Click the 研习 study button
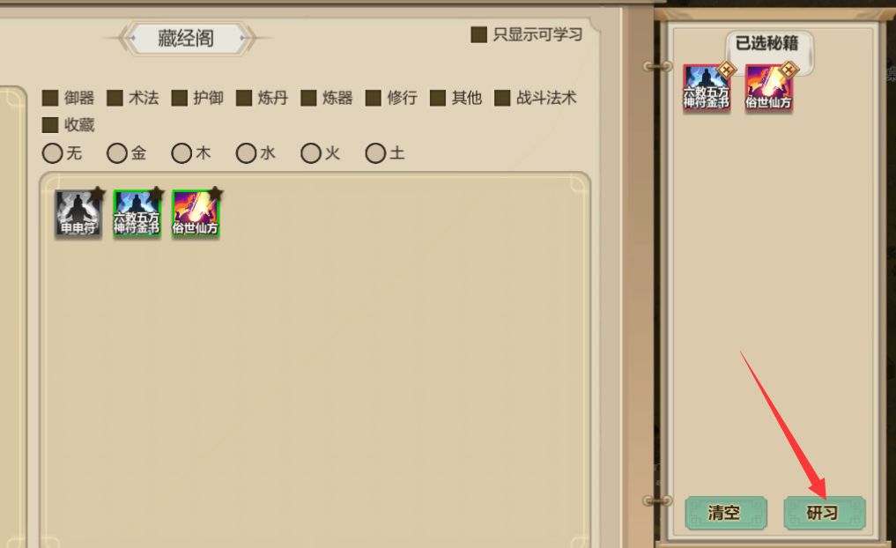Screen dimensions: 896x548 click(825, 513)
